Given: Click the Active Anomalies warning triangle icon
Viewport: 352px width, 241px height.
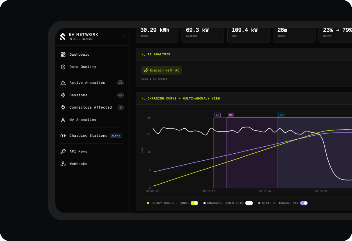Looking at the screenshot, I should point(63,83).
